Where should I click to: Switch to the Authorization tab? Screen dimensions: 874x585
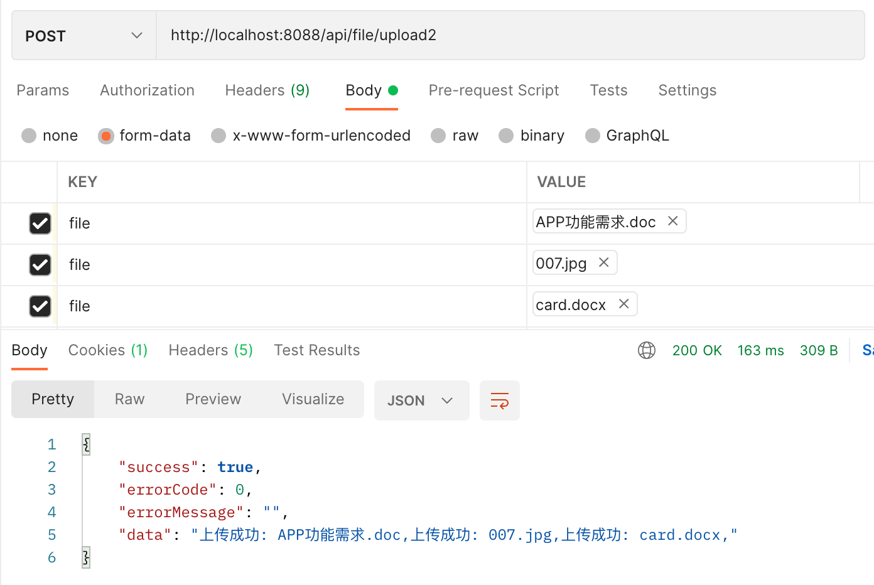coord(147,90)
